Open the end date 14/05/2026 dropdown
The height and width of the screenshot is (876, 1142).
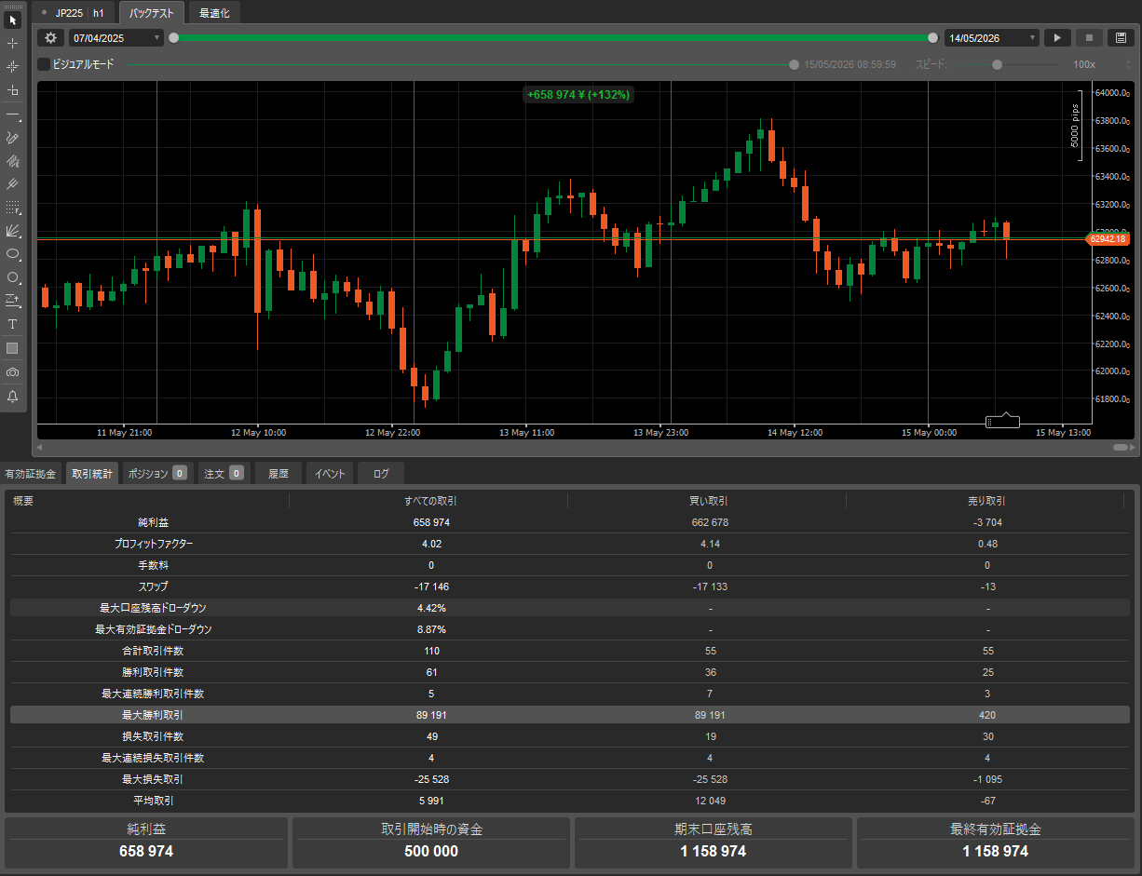pyautogui.click(x=992, y=38)
